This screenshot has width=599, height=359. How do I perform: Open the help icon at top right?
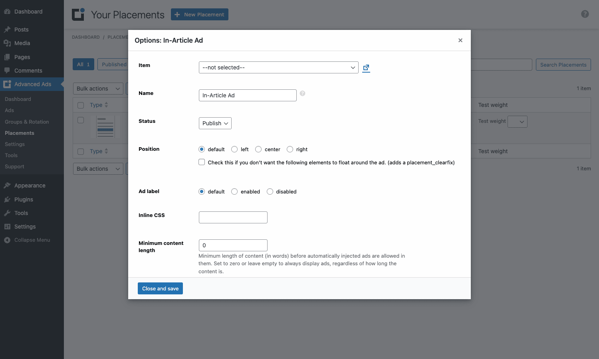point(585,14)
